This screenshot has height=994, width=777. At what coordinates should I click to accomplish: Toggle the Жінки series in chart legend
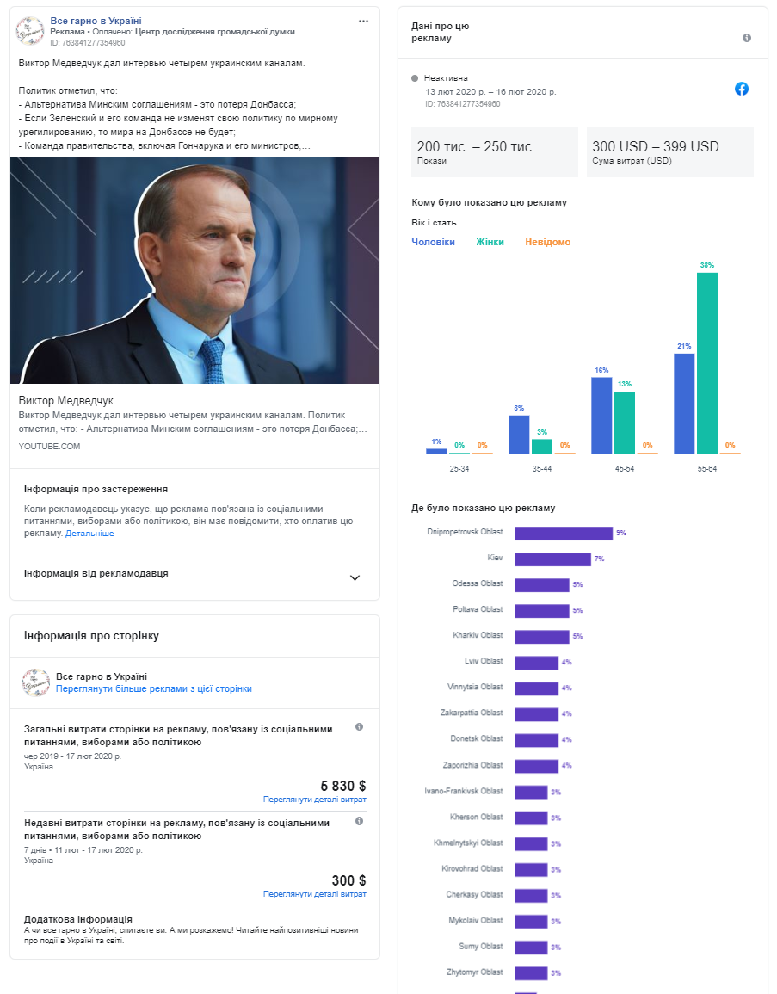point(490,242)
